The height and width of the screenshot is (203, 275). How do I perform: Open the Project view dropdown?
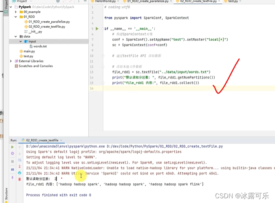[31, 1]
